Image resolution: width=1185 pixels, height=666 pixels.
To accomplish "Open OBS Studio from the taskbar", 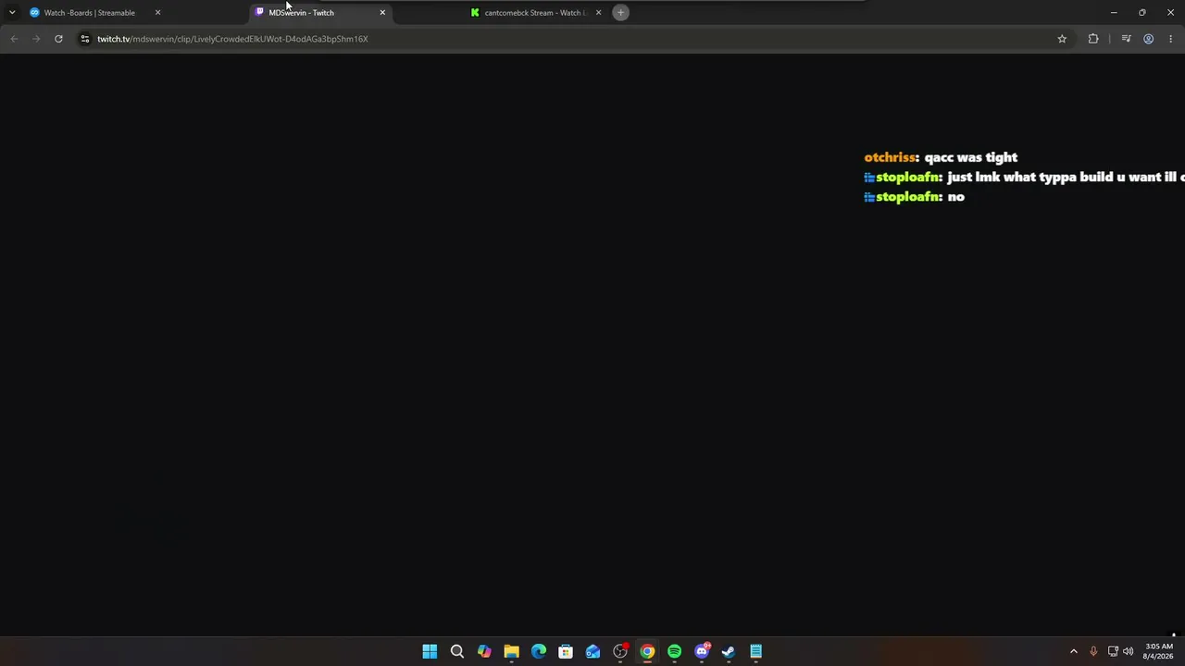I will coord(620,651).
